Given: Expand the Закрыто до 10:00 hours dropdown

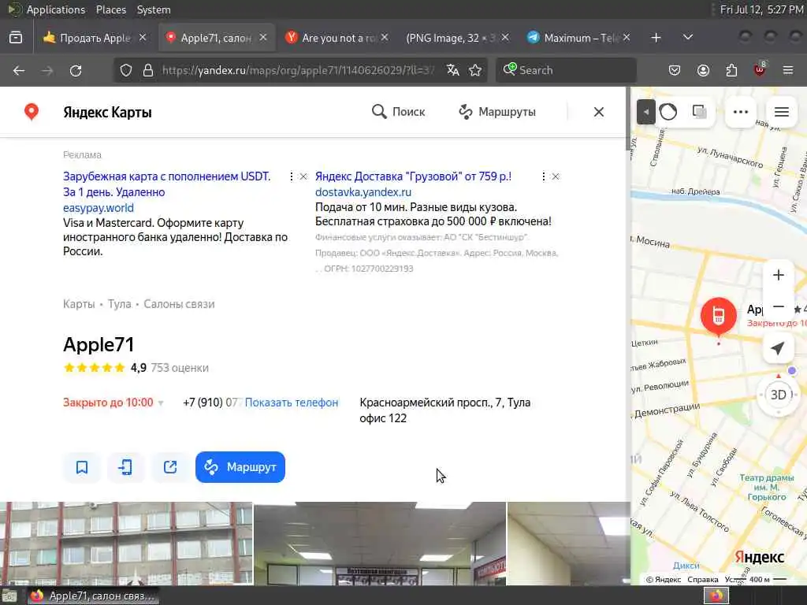Looking at the screenshot, I should (x=113, y=403).
